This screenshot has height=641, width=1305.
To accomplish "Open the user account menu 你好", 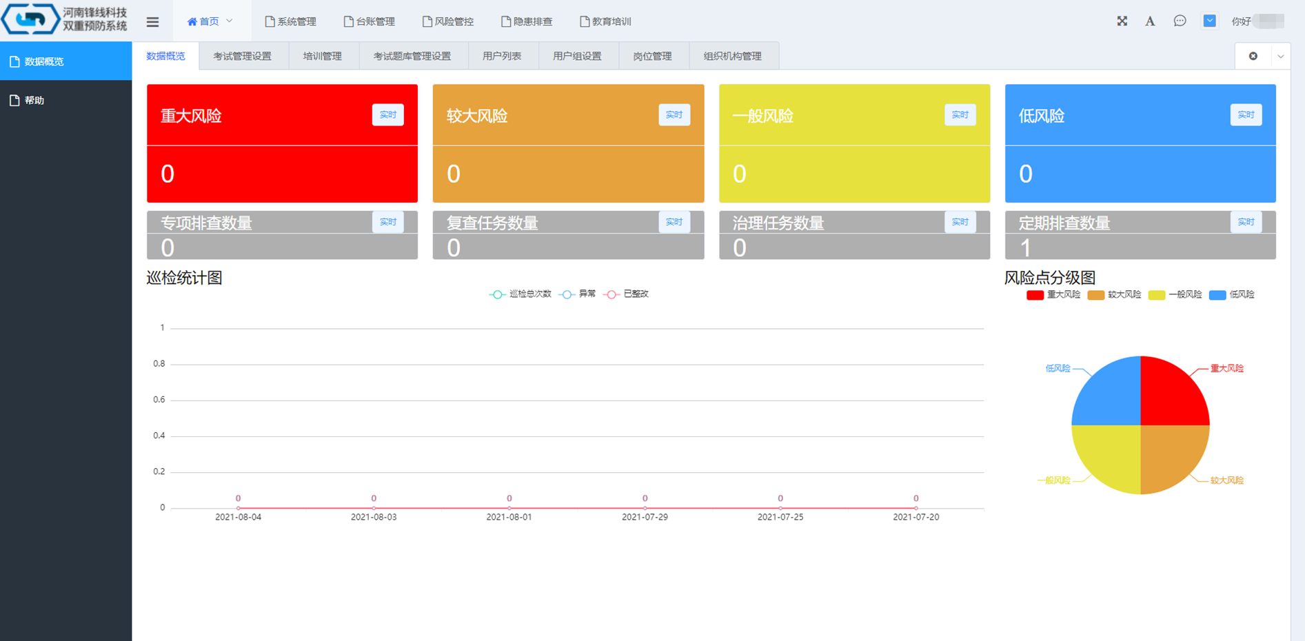I will click(x=1256, y=21).
